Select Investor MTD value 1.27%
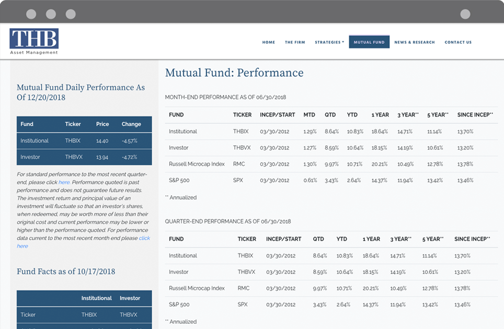504x329 pixels. click(x=310, y=148)
